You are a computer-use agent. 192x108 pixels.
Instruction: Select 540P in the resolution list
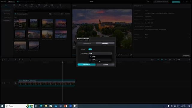tap(100, 60)
